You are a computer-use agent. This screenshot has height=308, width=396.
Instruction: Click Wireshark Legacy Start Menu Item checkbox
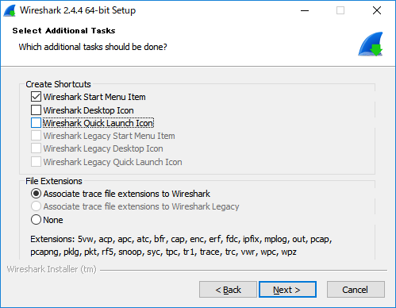pos(36,136)
